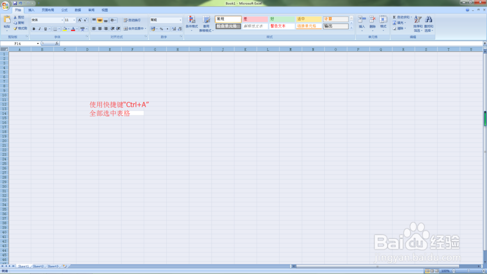
Task: Align text right
Action: pyautogui.click(x=106, y=29)
